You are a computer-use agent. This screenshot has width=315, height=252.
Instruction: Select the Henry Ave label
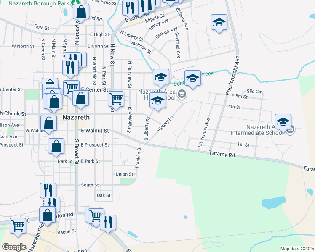pos(159,24)
